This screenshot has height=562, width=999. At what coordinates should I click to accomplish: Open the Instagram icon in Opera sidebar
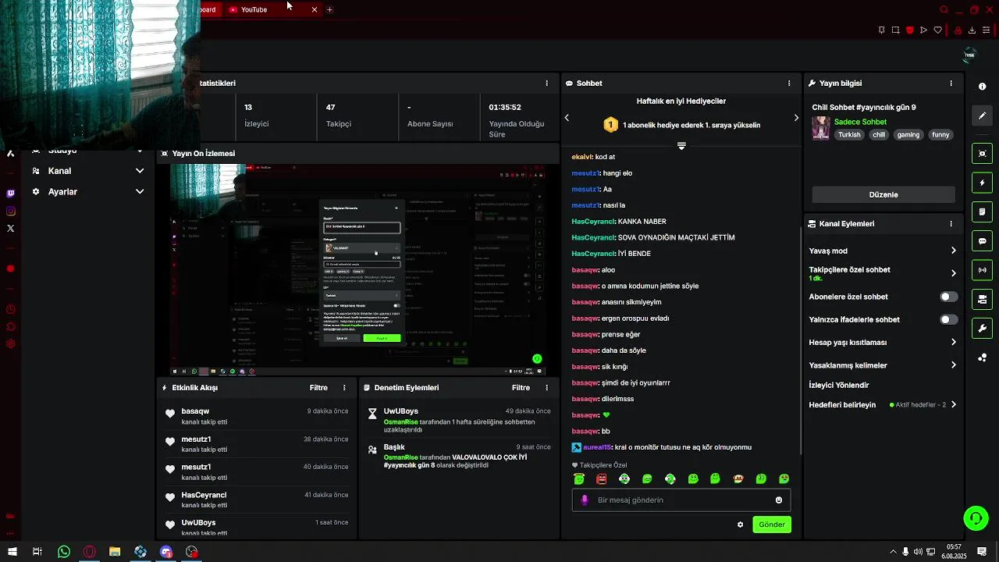[10, 211]
